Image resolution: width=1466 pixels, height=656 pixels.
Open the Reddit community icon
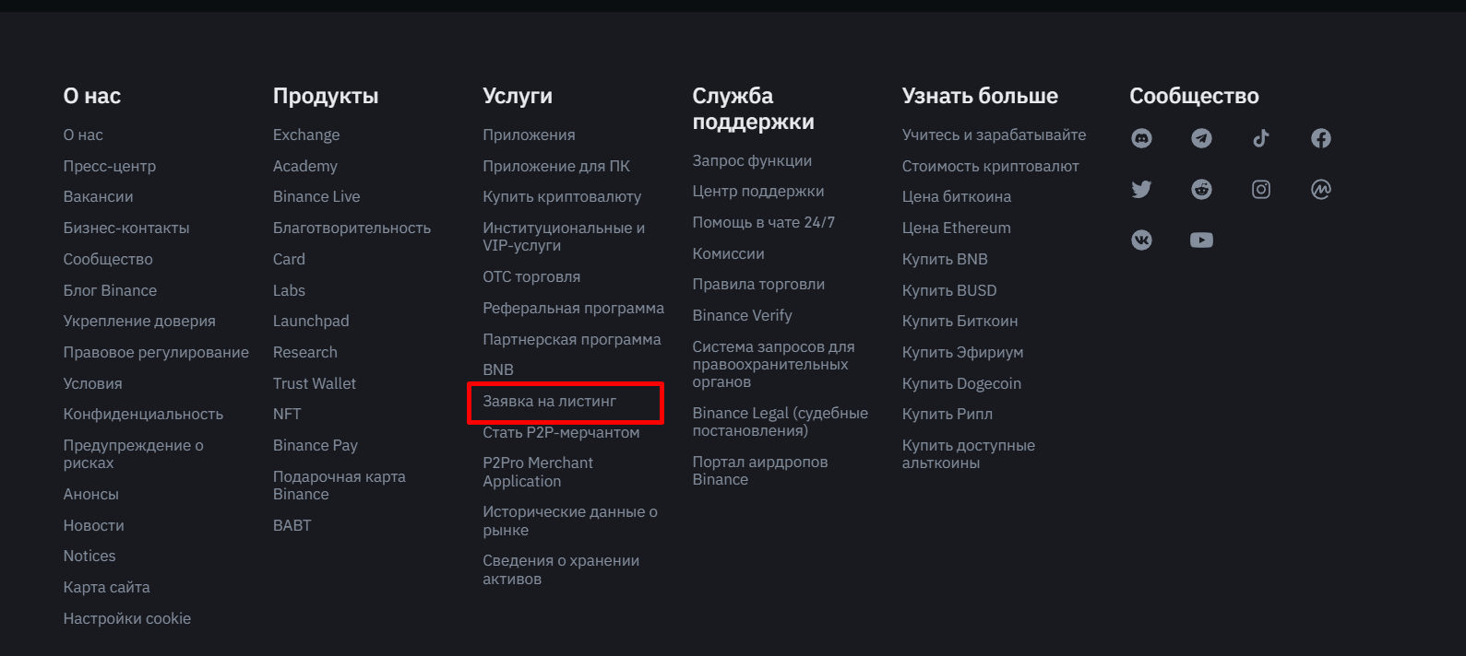(x=1201, y=189)
